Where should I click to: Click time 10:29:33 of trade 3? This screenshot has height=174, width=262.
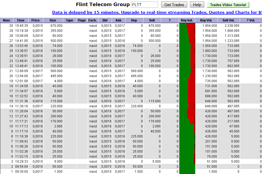(x=22, y=162)
